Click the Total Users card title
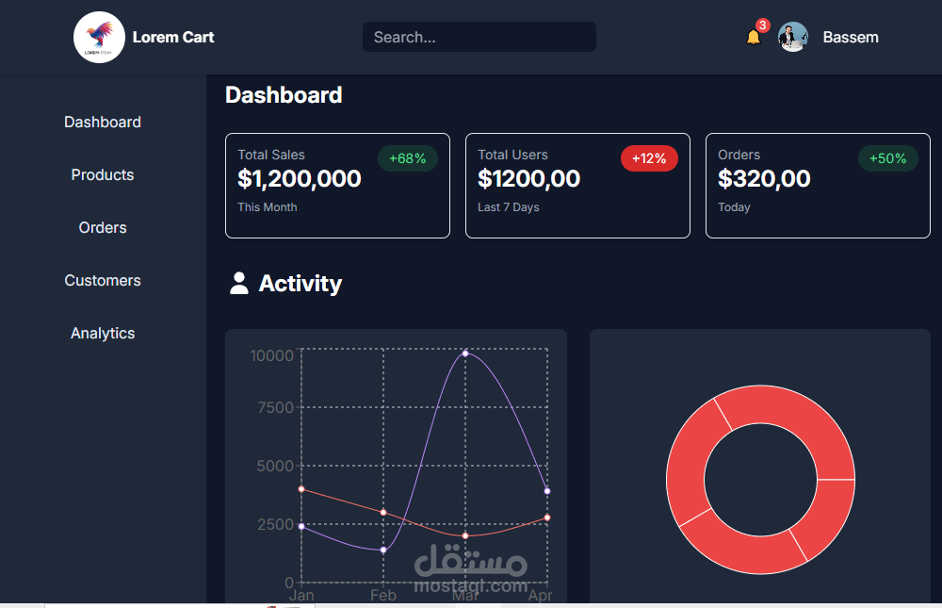The height and width of the screenshot is (608, 942). pyautogui.click(x=513, y=155)
